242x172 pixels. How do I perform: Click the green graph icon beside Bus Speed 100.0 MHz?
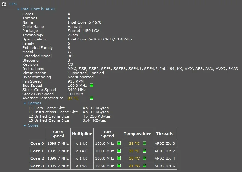click(x=92, y=85)
